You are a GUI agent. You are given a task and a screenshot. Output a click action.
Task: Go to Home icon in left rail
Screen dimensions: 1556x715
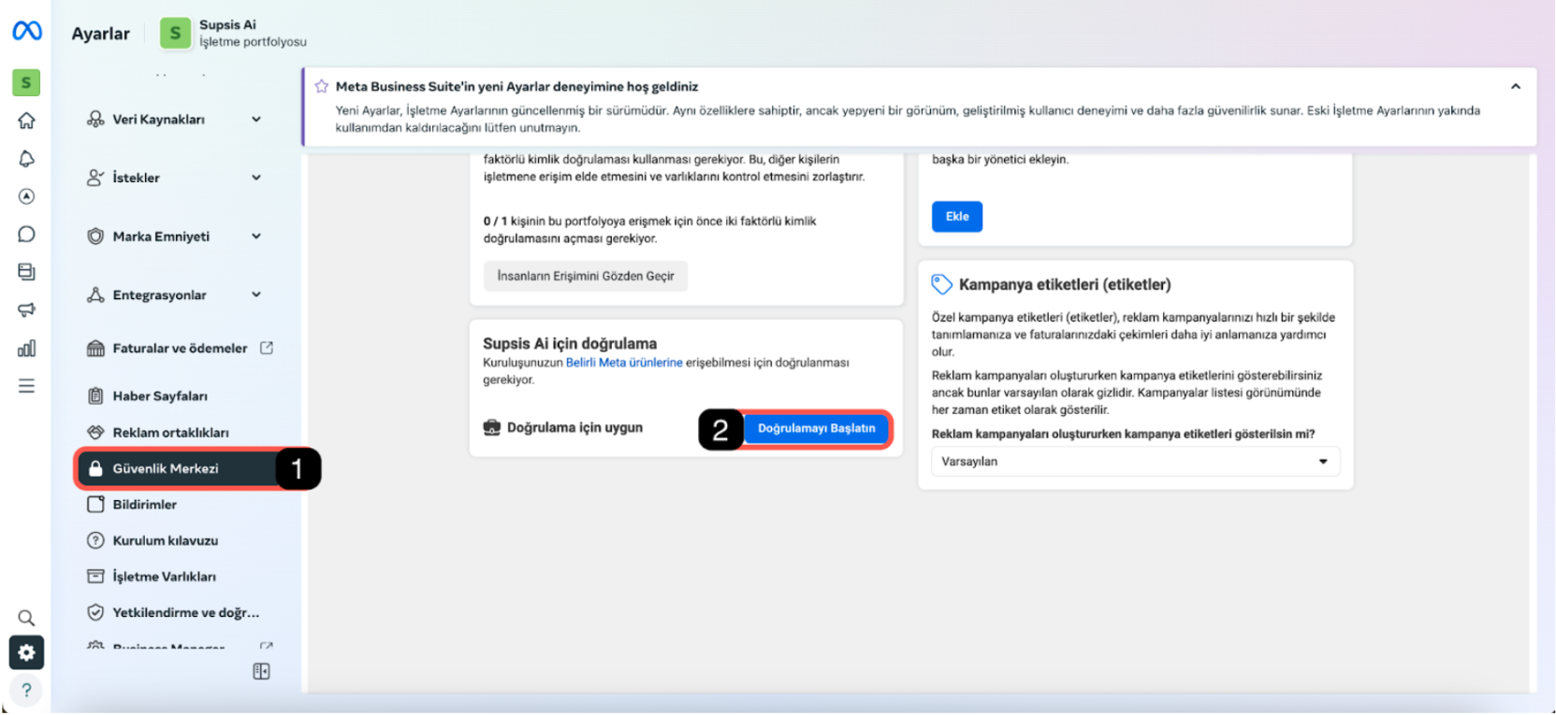(26, 121)
